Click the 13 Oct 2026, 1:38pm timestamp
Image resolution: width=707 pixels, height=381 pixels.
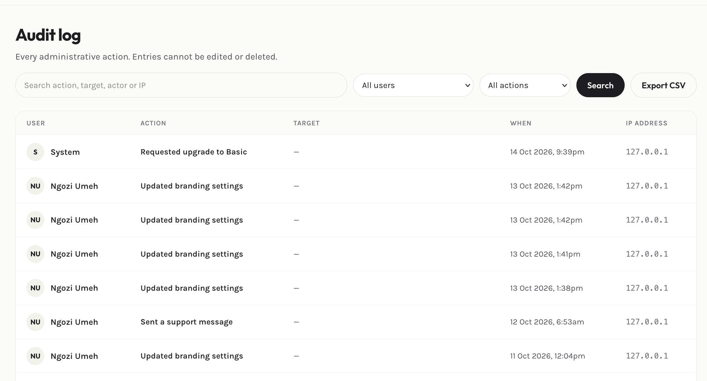546,288
